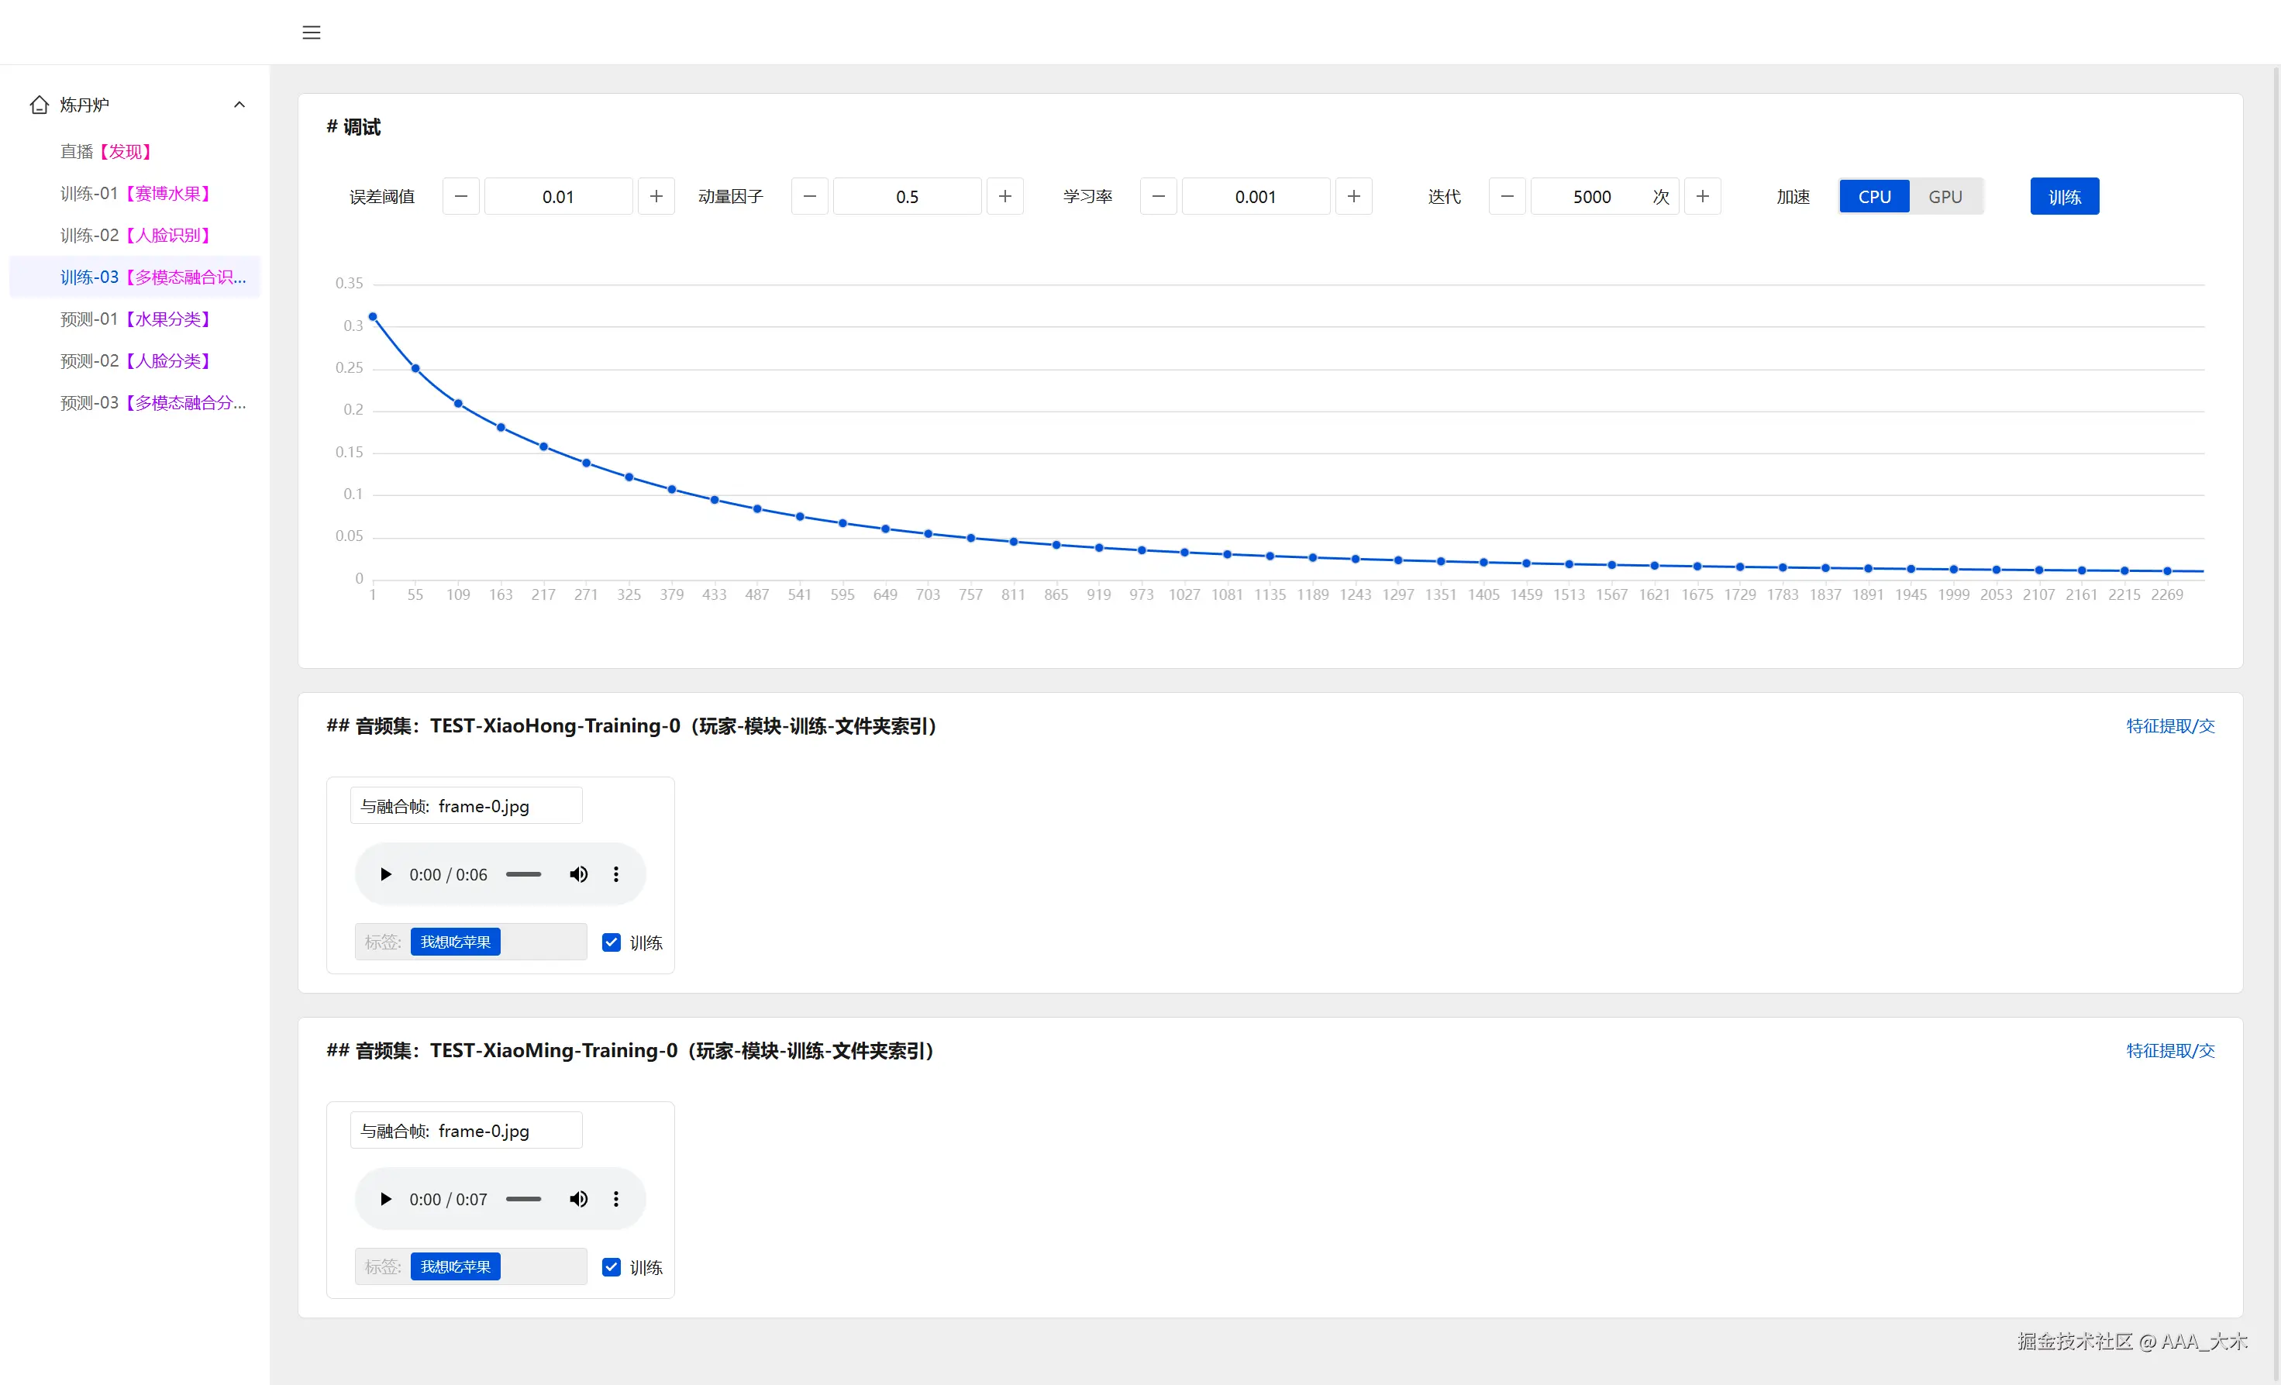The height and width of the screenshot is (1385, 2281).
Task: Uncheck 训练 for XiaoMing audio sample
Action: (x=611, y=1266)
